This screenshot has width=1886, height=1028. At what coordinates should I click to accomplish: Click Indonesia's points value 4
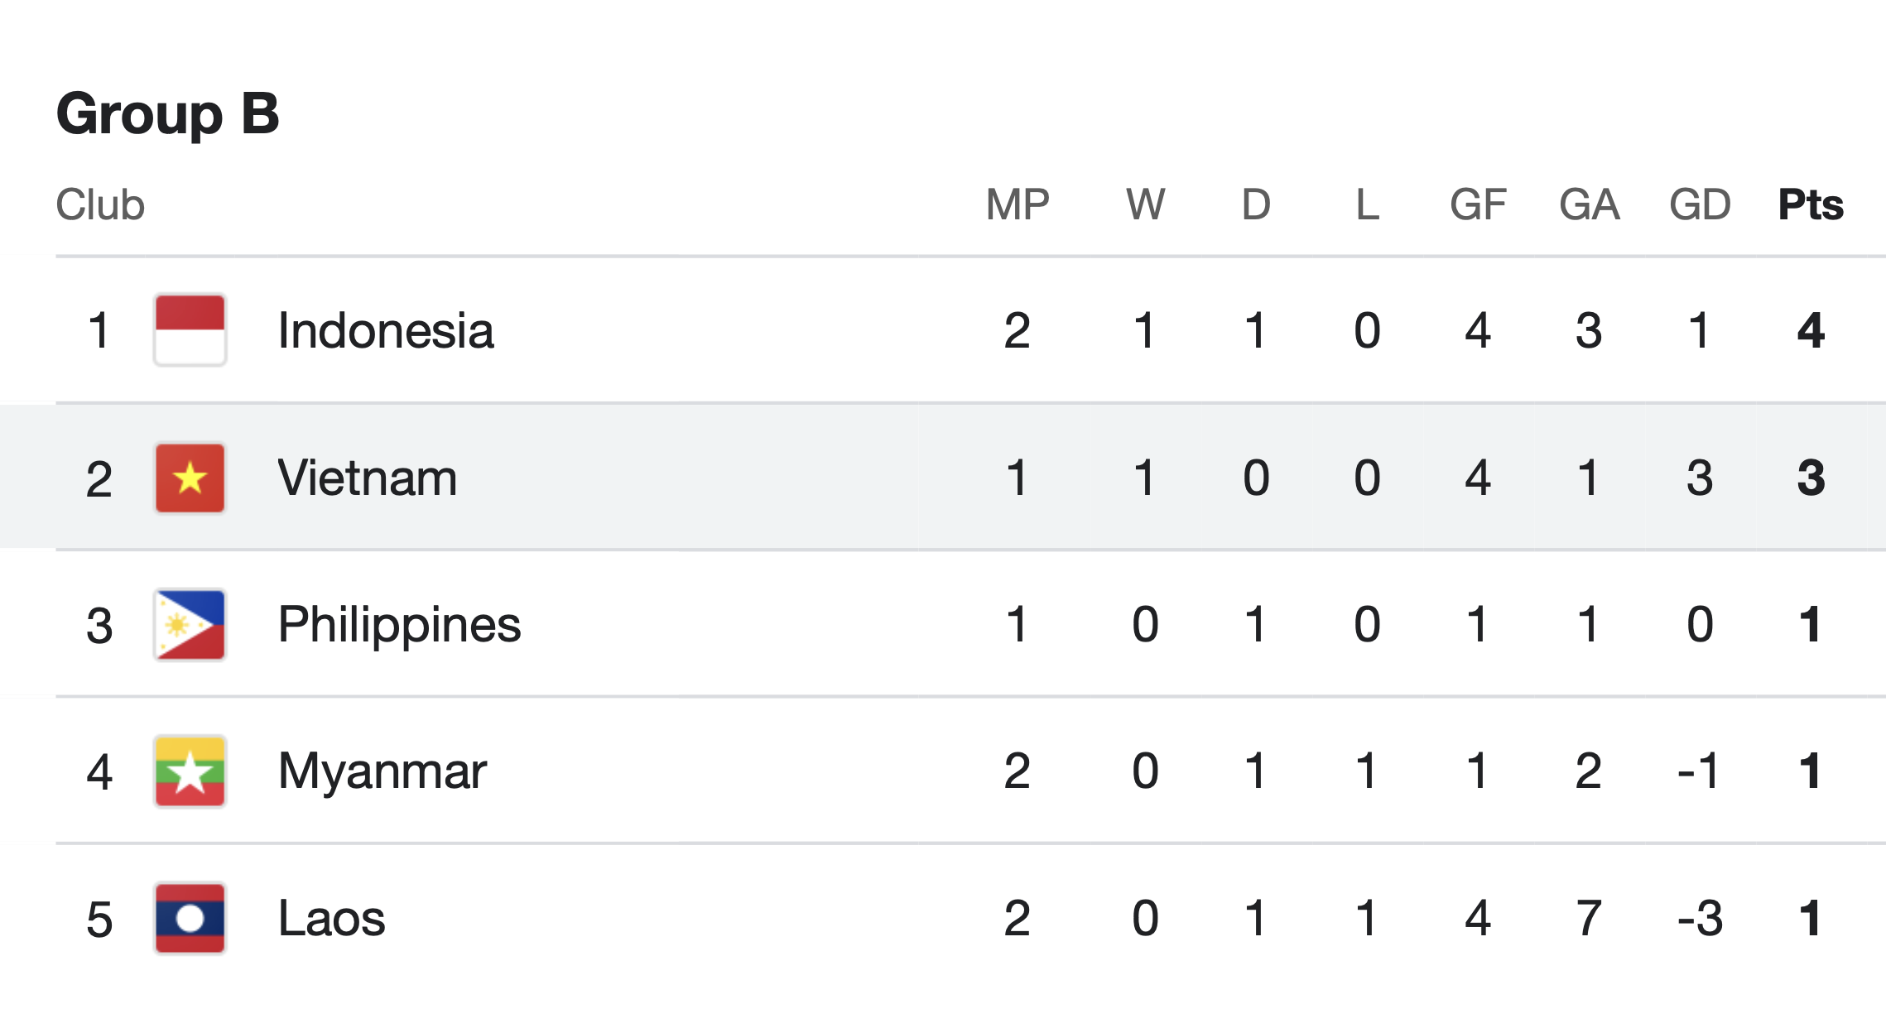point(1811,330)
